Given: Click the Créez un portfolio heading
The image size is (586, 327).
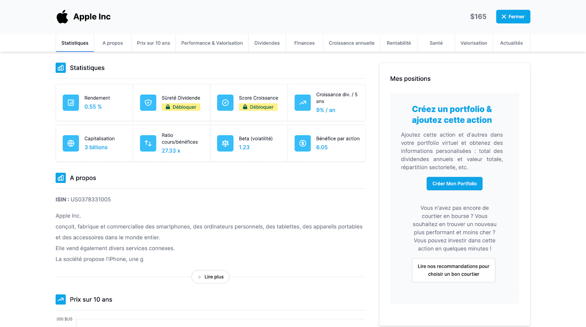Looking at the screenshot, I should coord(452,114).
